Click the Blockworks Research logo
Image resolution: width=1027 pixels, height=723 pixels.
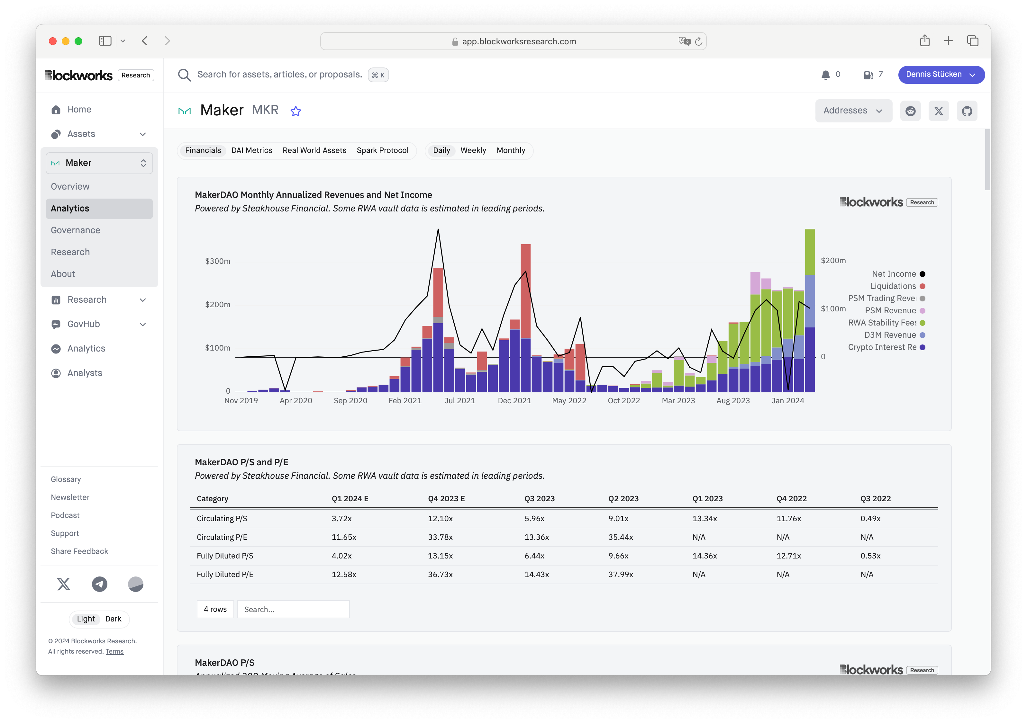point(99,75)
